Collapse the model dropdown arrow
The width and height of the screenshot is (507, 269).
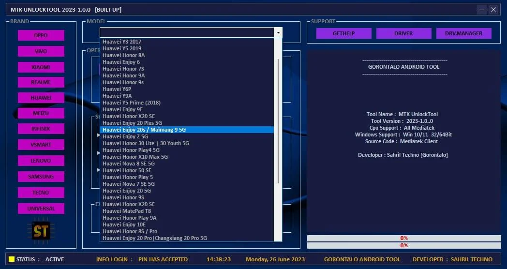point(278,32)
